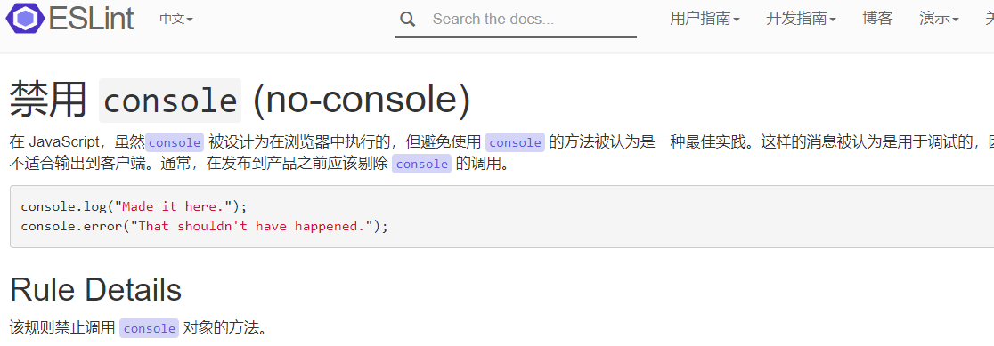Expand the 用户指南 menu
This screenshot has width=994, height=346.
click(705, 19)
